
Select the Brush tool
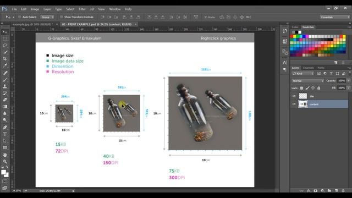(5, 80)
